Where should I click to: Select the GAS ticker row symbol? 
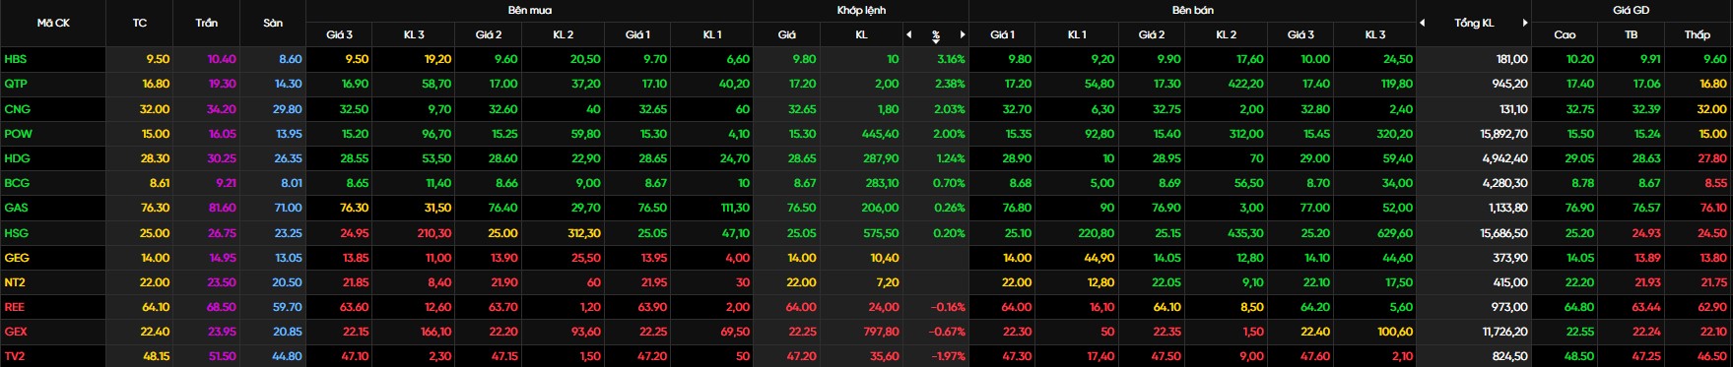coord(16,208)
